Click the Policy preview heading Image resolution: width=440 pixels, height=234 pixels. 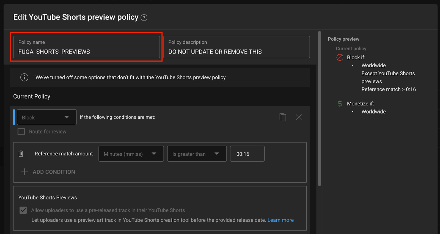pos(343,39)
